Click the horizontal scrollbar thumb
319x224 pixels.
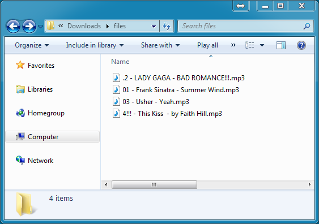coord(154,184)
